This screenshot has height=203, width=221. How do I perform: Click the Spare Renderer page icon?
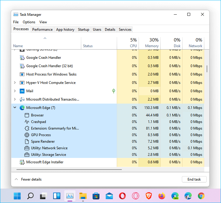point(27,142)
